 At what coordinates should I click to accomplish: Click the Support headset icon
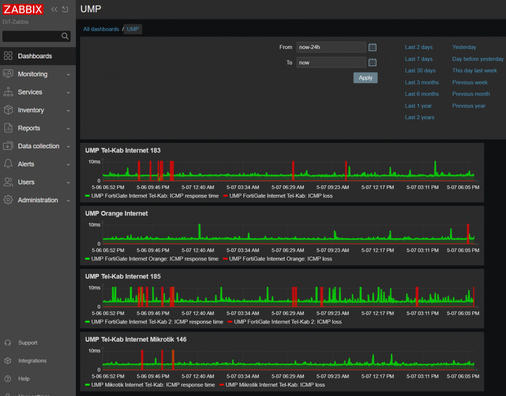8,343
